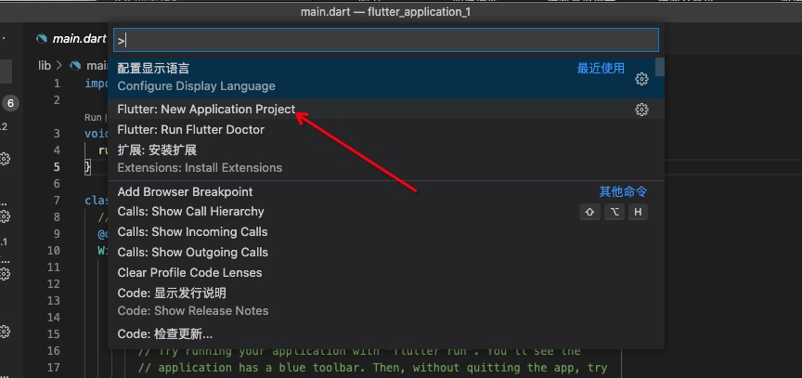Click the badge showing 6 in activity bar

[10, 104]
